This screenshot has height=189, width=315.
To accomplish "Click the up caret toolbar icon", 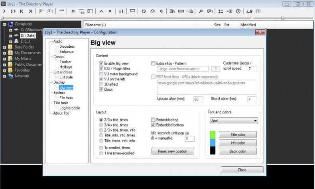I will click(x=101, y=12).
